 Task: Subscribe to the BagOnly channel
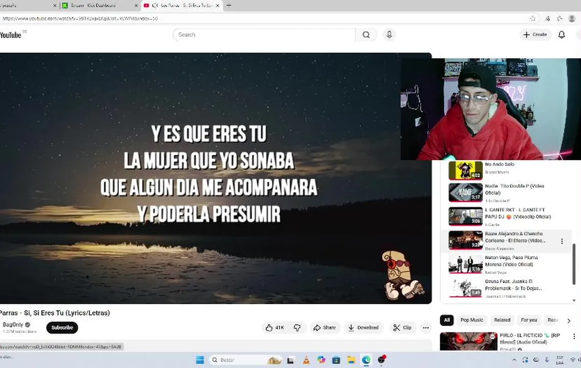[x=62, y=328]
